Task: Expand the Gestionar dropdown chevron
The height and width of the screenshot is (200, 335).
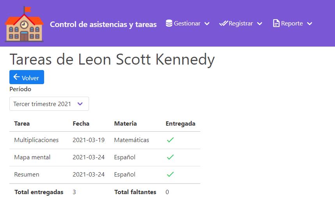Action: click(x=207, y=24)
